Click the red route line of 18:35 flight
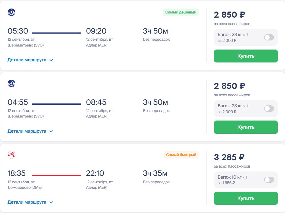This screenshot has height=213, width=285. 56,175
